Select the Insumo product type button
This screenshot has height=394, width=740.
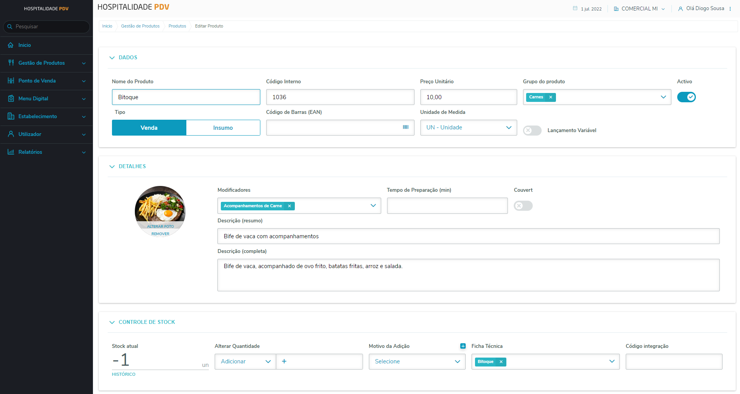point(223,128)
